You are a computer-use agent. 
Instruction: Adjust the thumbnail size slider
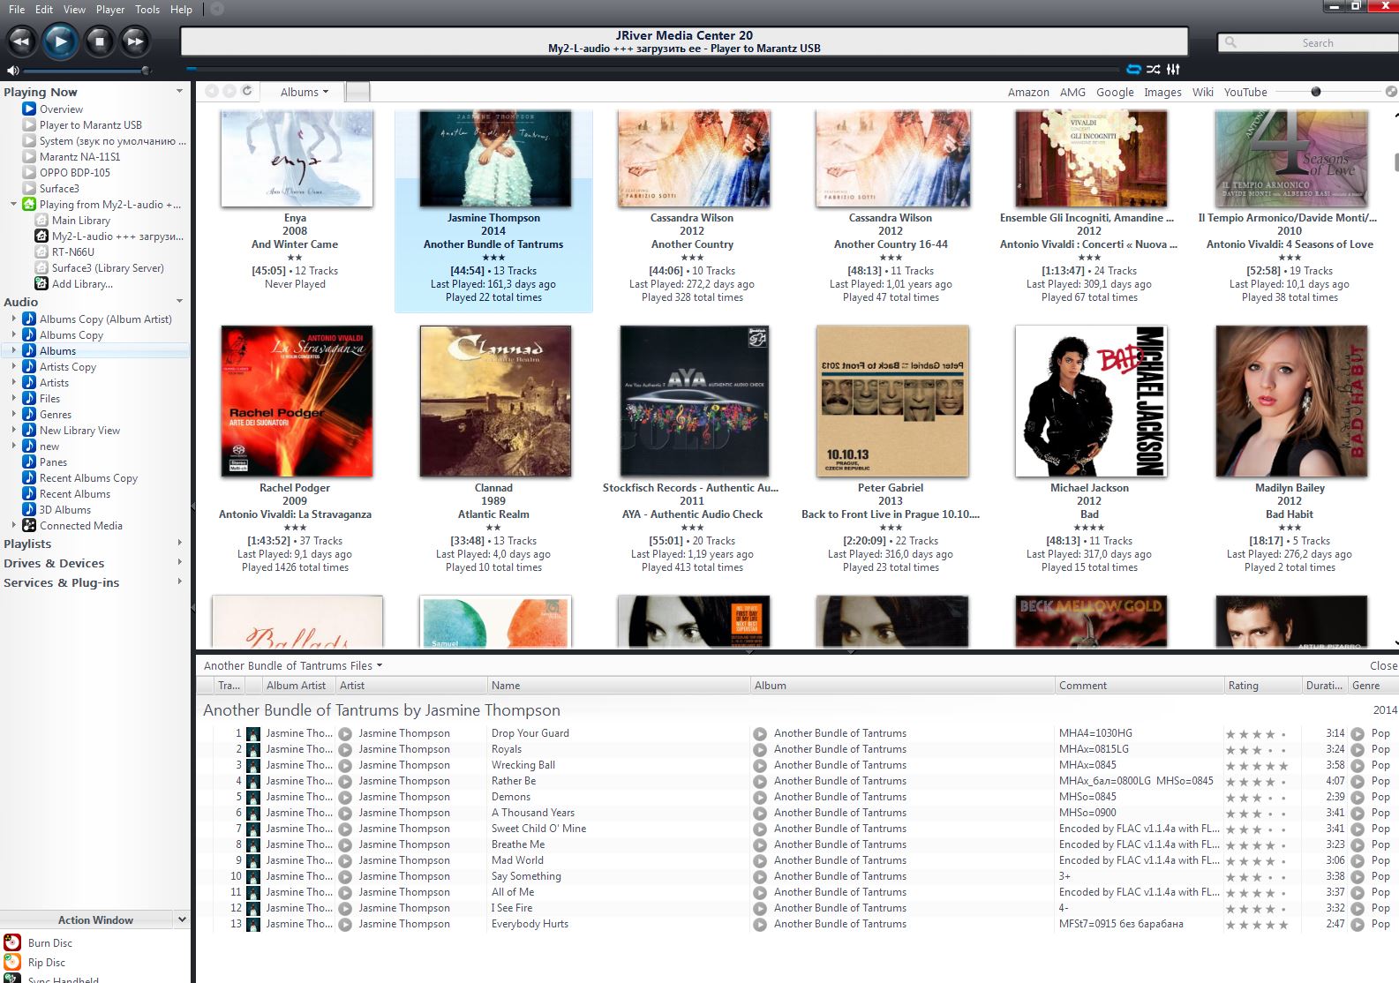pyautogui.click(x=1327, y=92)
